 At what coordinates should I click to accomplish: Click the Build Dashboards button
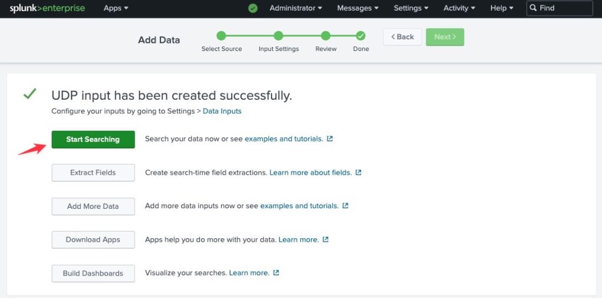click(93, 273)
